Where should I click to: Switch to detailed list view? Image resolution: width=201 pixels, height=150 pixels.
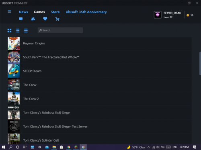pos(18,30)
